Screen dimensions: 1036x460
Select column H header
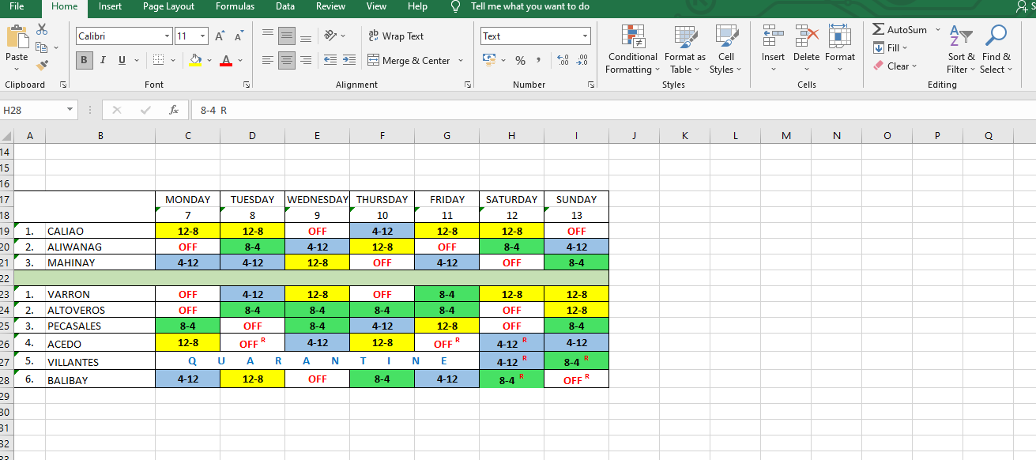(x=511, y=136)
